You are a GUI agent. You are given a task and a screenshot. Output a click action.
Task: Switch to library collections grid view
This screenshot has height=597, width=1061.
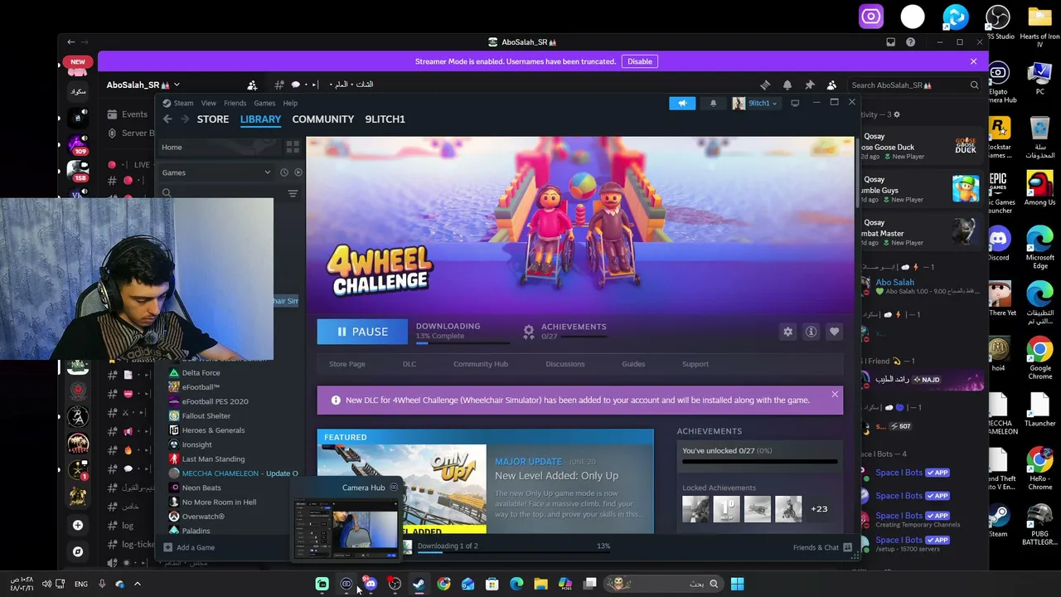[293, 147]
